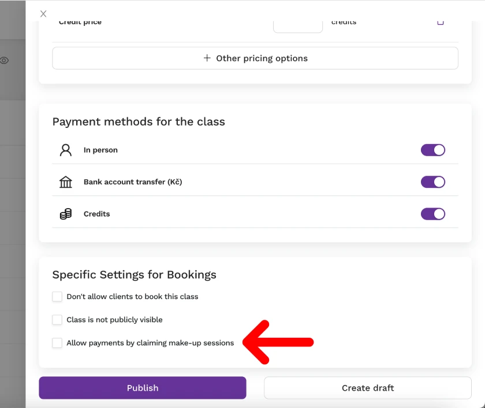Tick the small purple checkbox beside credits
This screenshot has height=408, width=485.
[441, 22]
